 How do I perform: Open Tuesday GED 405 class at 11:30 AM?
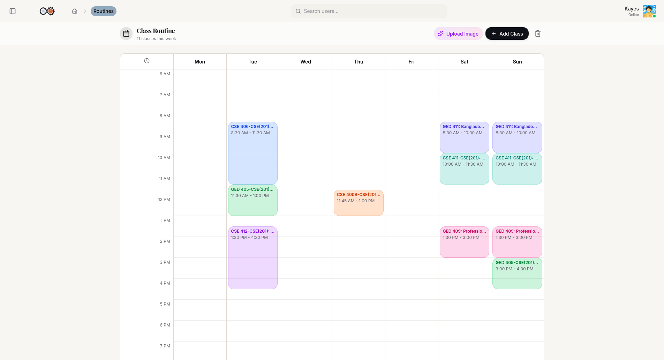pyautogui.click(x=253, y=200)
